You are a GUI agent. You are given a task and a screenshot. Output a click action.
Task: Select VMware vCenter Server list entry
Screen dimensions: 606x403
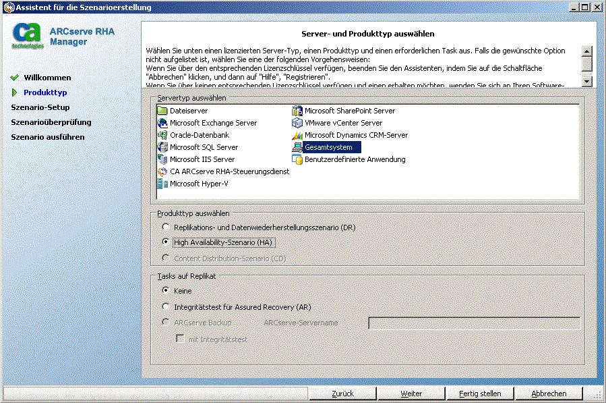[x=343, y=123]
